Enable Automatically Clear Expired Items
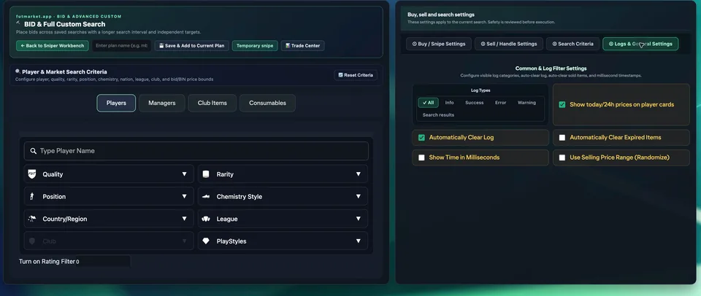701x296 pixels. click(x=562, y=138)
